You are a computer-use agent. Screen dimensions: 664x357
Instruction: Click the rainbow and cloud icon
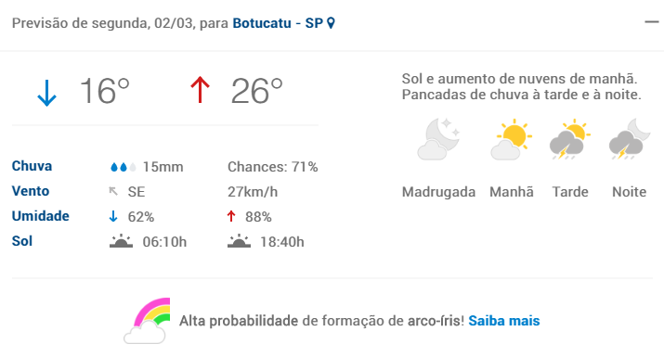[x=147, y=321]
